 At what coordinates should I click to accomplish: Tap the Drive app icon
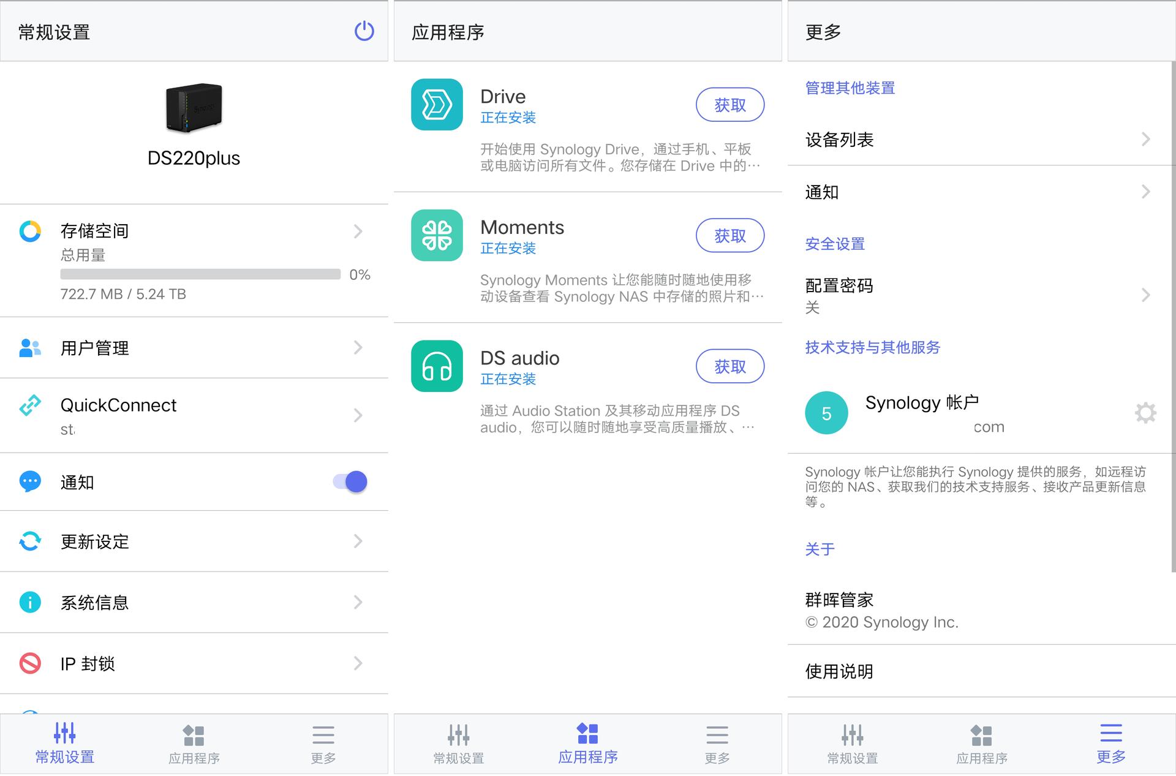point(436,105)
